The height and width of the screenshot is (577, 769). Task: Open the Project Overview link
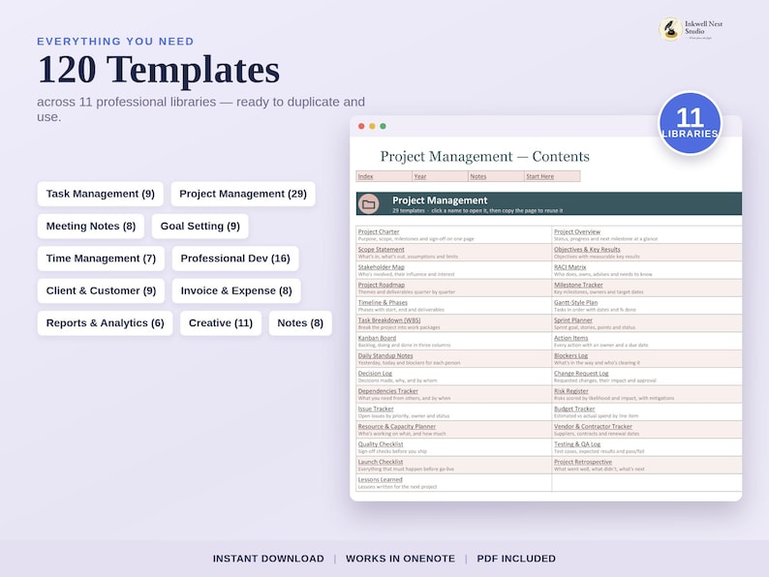point(577,232)
